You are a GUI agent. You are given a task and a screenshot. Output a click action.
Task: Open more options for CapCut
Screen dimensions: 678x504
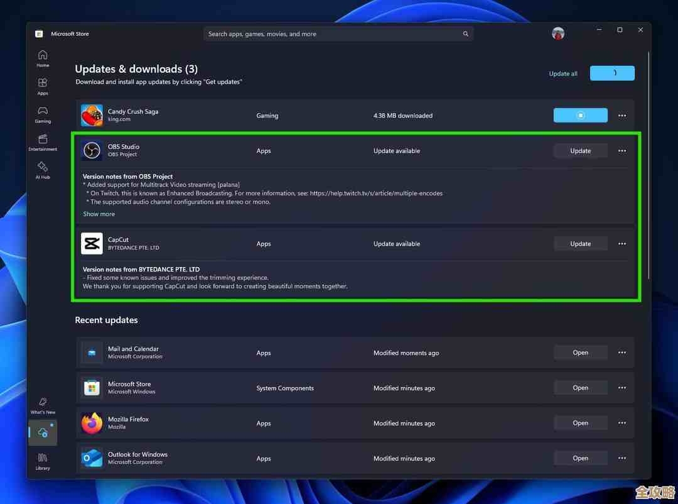tap(621, 243)
